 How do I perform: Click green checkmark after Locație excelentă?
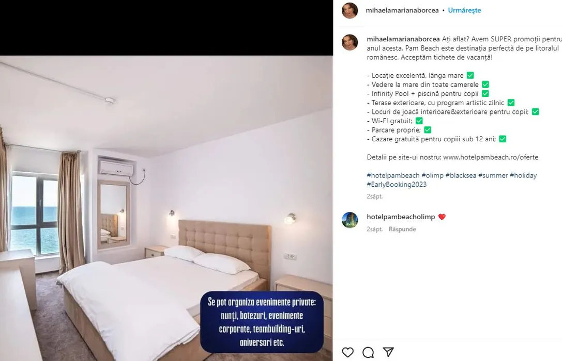pyautogui.click(x=470, y=75)
